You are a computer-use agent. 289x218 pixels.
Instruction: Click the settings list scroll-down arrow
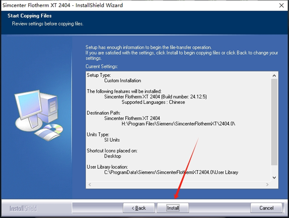pyautogui.click(x=274, y=177)
